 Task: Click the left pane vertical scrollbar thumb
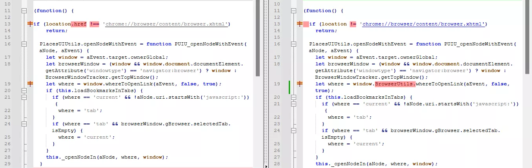[x=258, y=38]
